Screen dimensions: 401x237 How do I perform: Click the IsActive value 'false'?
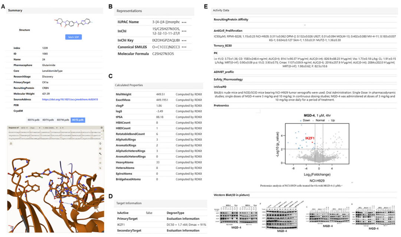[x=149, y=213]
